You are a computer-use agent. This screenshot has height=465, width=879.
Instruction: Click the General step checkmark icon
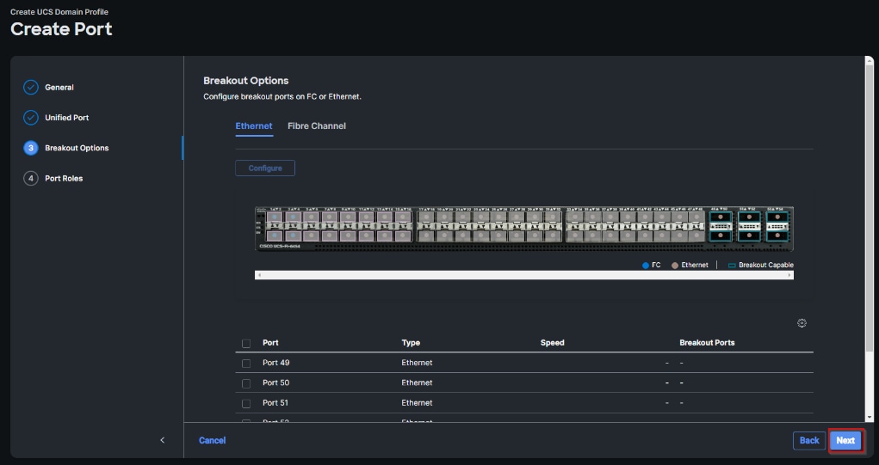coord(31,88)
